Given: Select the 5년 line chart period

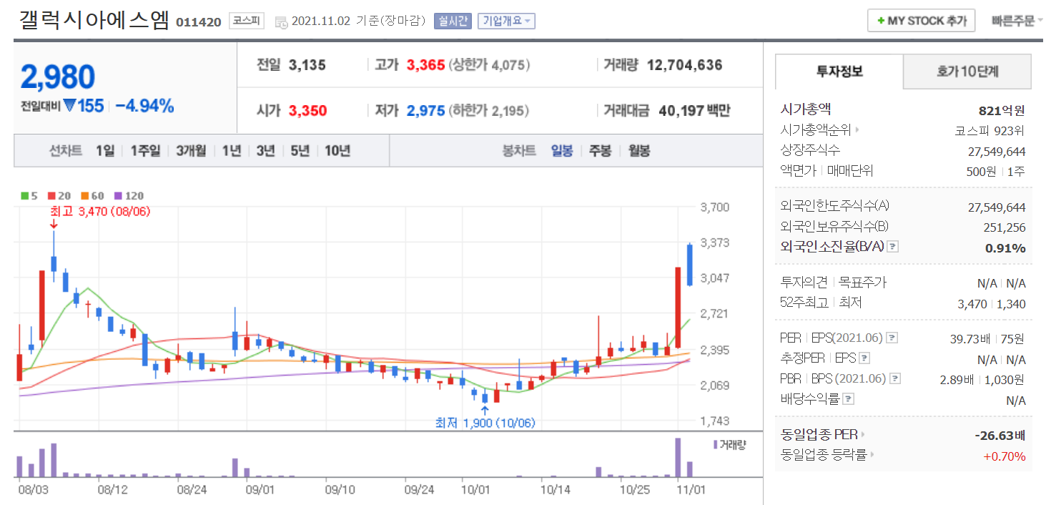Looking at the screenshot, I should click(300, 151).
